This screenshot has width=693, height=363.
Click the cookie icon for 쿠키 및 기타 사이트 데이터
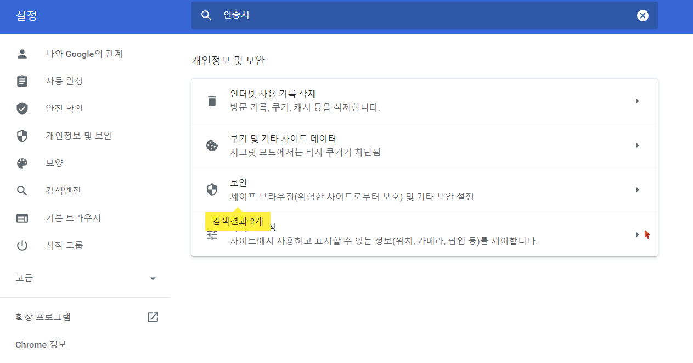click(212, 145)
